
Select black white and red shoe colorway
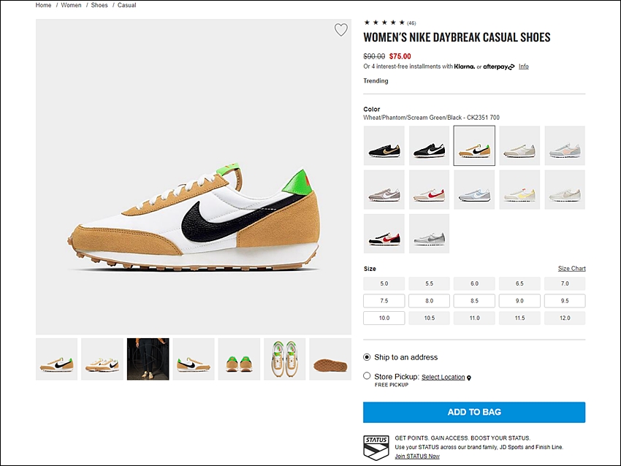pyautogui.click(x=384, y=234)
